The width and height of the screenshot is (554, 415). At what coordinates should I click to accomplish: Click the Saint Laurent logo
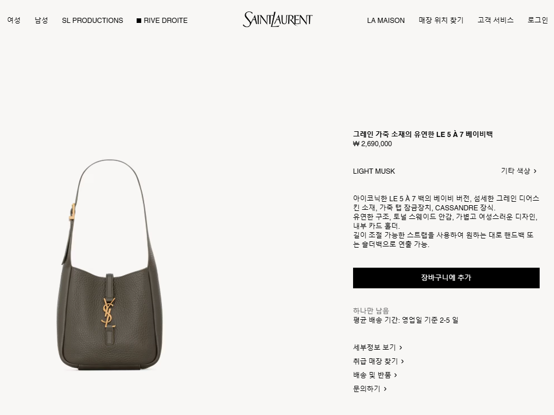pos(278,19)
